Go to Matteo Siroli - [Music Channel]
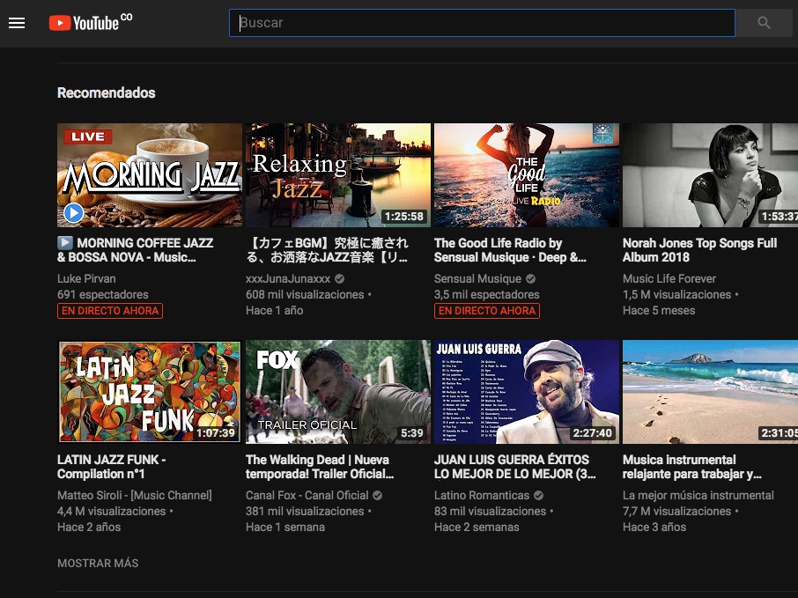 click(x=135, y=495)
